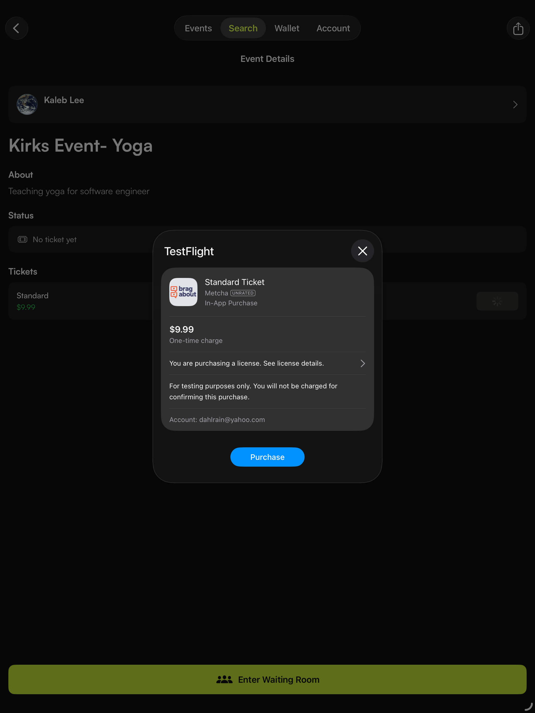Click 'Teaching yoga for software engineer' description
Viewport: 535px width, 713px height.
click(79, 191)
